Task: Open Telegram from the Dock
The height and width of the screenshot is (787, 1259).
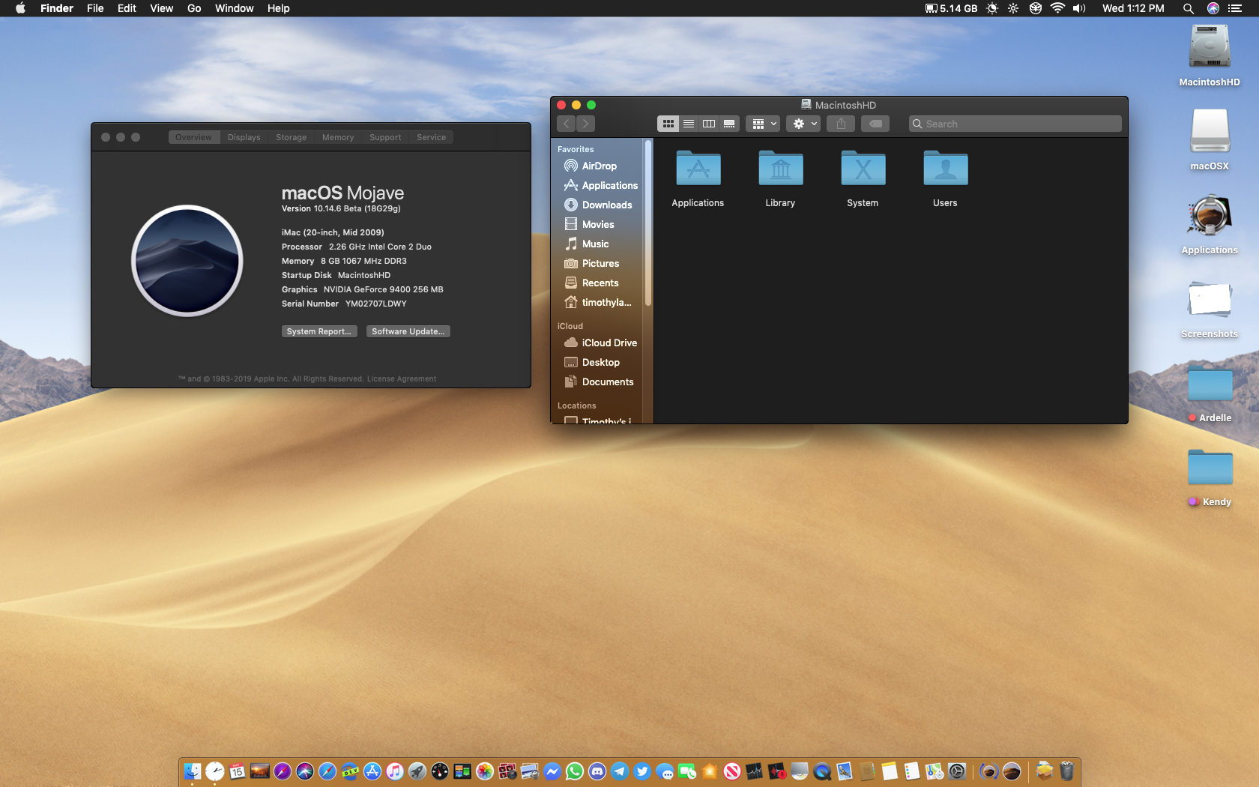Action: (x=620, y=771)
